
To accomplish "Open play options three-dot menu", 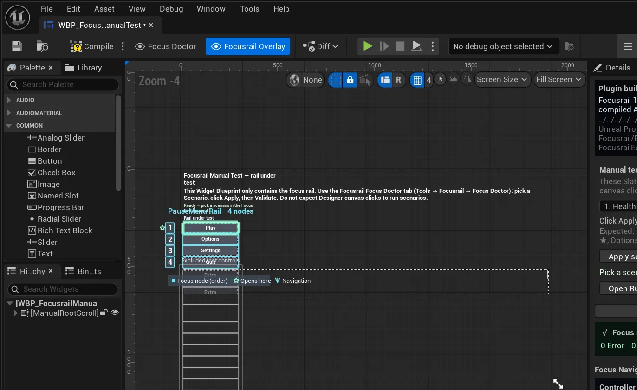I will [x=433, y=46].
